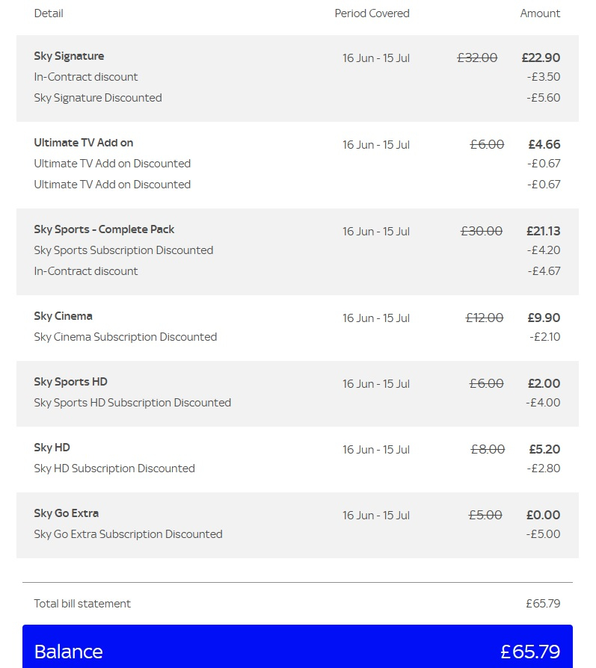Click the struck-through £32.00 price
The width and height of the screenshot is (596, 668).
click(x=477, y=58)
